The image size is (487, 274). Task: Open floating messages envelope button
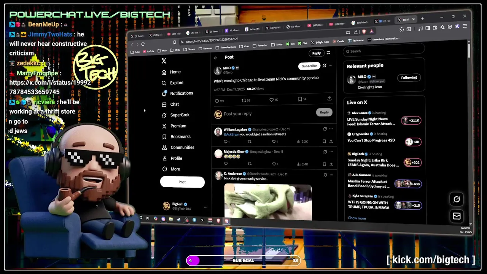click(457, 216)
